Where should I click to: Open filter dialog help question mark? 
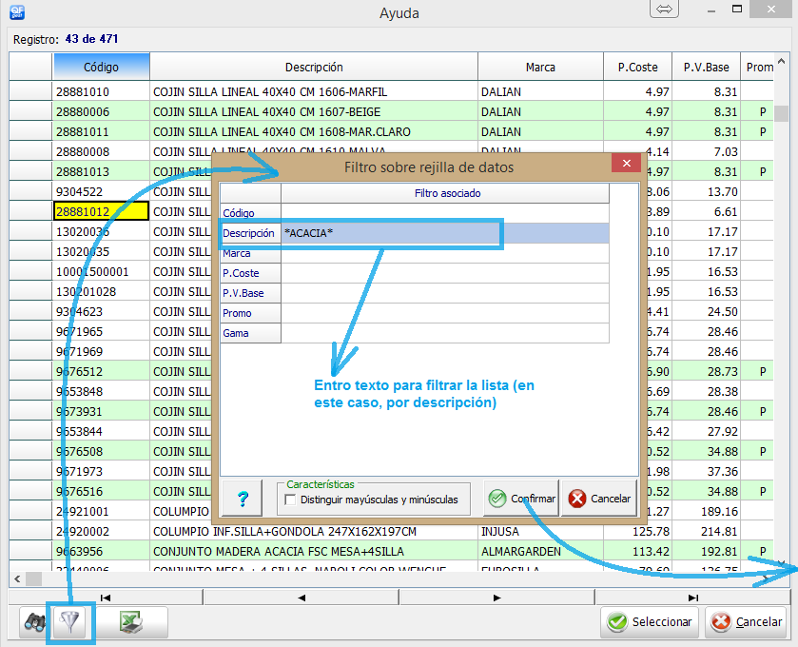(243, 499)
